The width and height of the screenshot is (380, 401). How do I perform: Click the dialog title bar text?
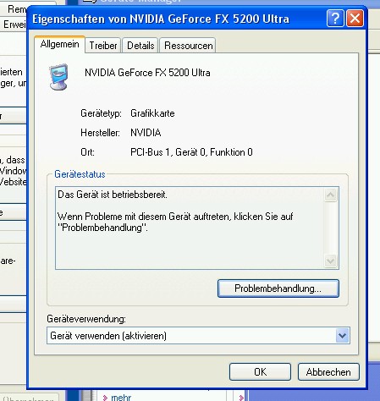pyautogui.click(x=161, y=19)
